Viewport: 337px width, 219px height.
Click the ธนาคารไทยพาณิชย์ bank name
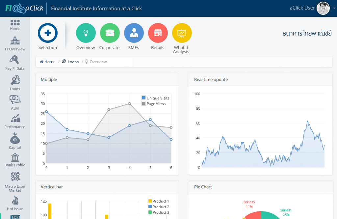click(x=307, y=33)
